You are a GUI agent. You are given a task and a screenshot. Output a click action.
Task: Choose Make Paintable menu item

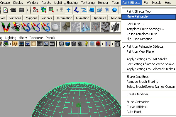[149, 17]
